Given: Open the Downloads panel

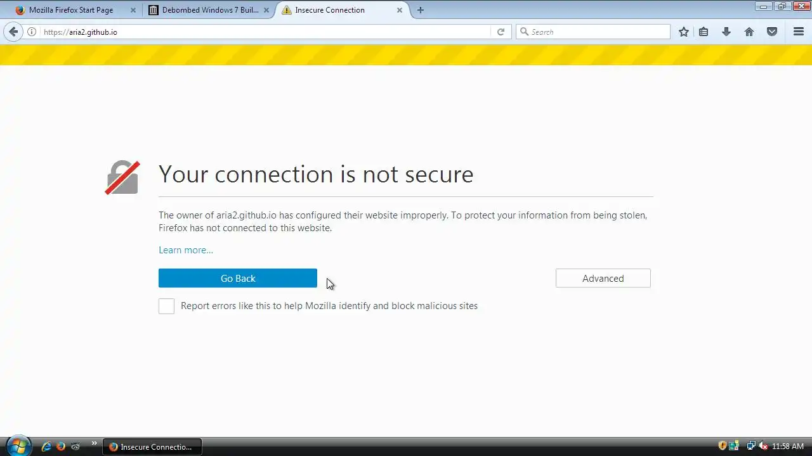Looking at the screenshot, I should [x=726, y=32].
